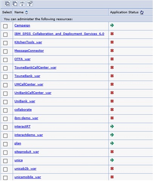Click the green started status icon for Campaign
The height and width of the screenshot is (181, 153).
(112, 25)
